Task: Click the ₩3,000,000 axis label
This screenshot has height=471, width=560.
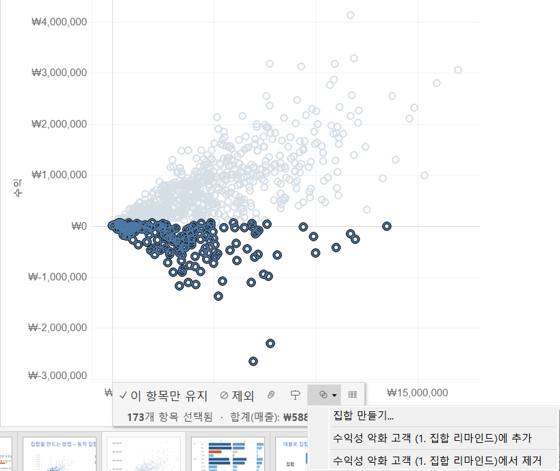Action: coord(60,73)
